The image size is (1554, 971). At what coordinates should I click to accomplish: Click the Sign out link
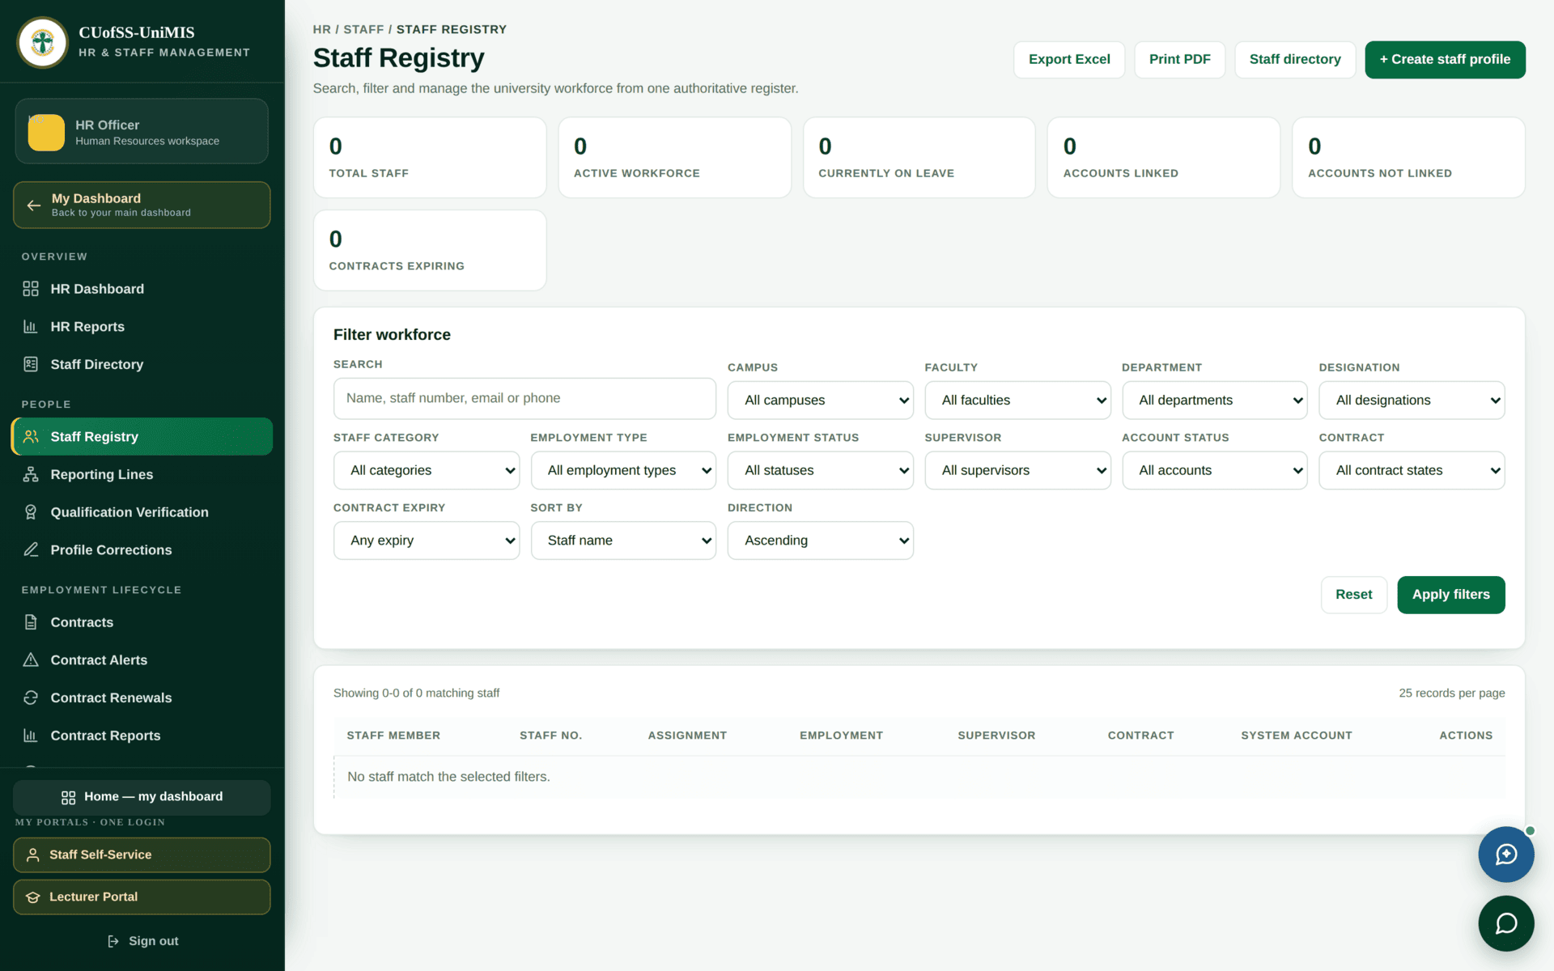(142, 941)
